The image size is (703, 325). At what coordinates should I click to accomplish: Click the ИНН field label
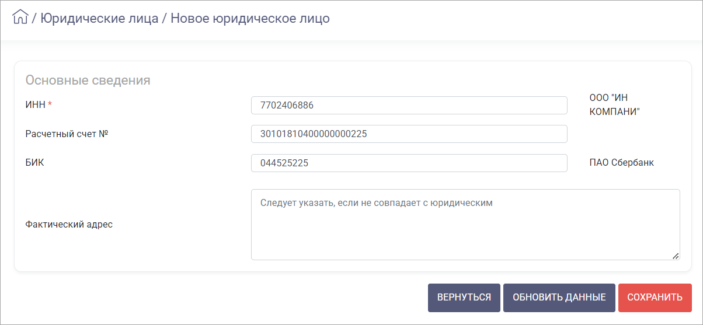tap(35, 104)
